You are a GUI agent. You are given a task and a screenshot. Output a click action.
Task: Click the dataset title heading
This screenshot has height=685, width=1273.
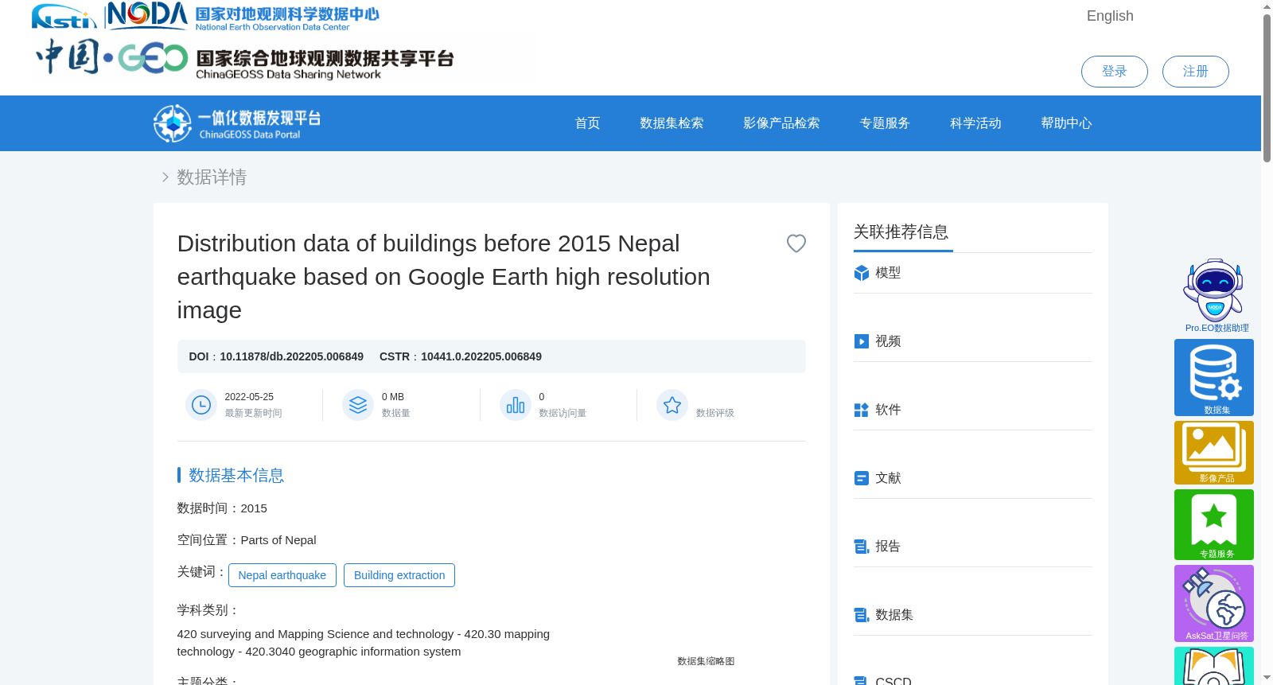pos(443,277)
